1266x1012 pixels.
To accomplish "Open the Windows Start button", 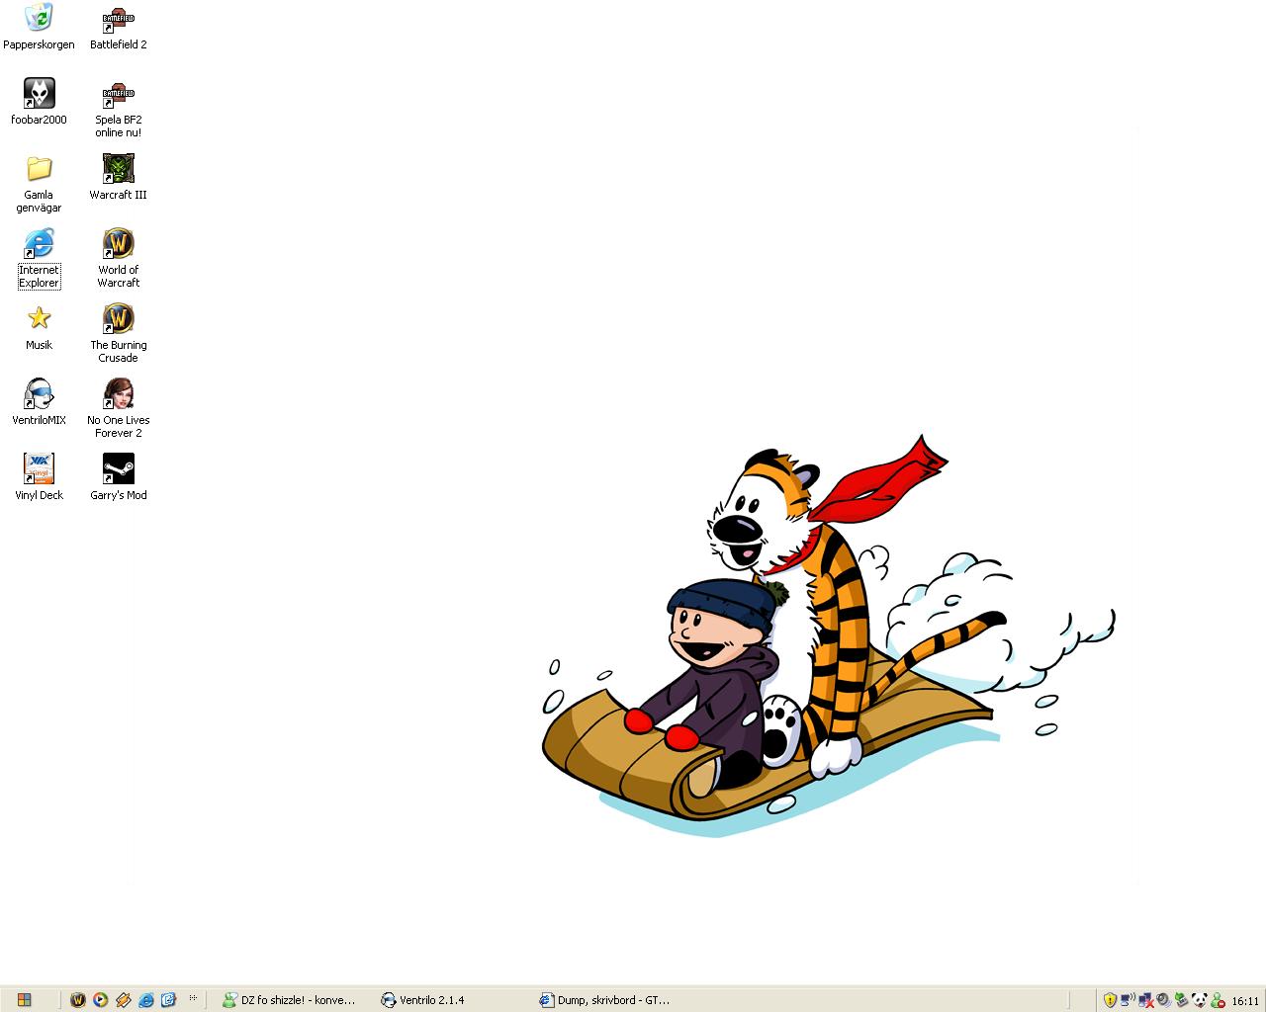I will point(24,999).
